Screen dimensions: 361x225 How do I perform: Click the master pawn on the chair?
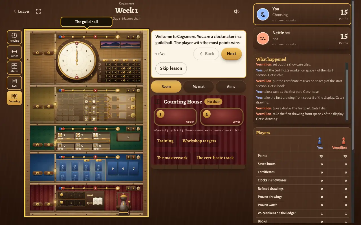click(x=123, y=204)
